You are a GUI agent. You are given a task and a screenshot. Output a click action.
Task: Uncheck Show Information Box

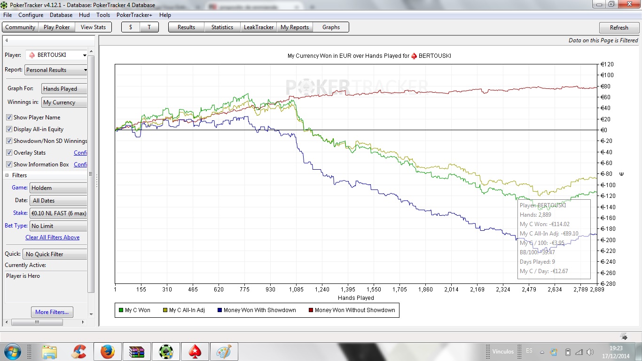coord(9,165)
